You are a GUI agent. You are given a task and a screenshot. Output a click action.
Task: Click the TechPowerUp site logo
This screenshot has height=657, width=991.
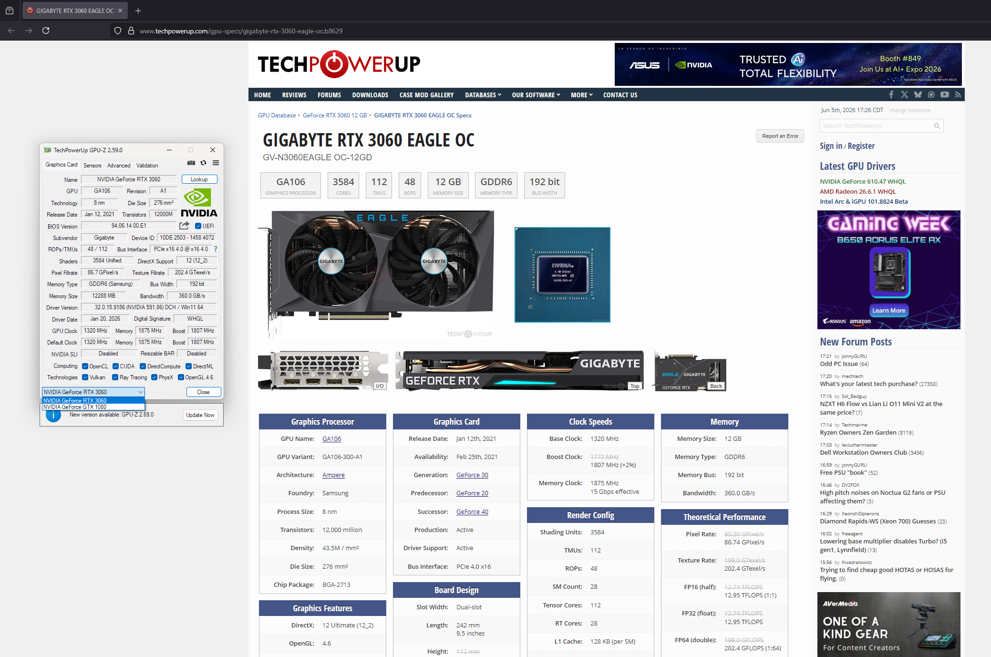click(339, 64)
